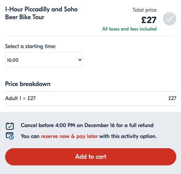Click the bold £27 total price amount
Screen dimensions: 181x174
(149, 20)
